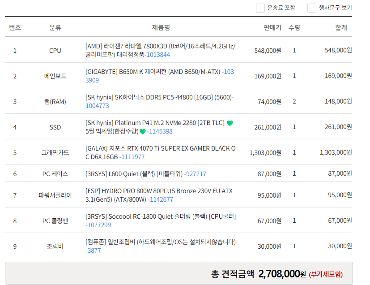The height and width of the screenshot is (285, 370).
Task: Click the 수량 column header
Action: [x=294, y=27]
